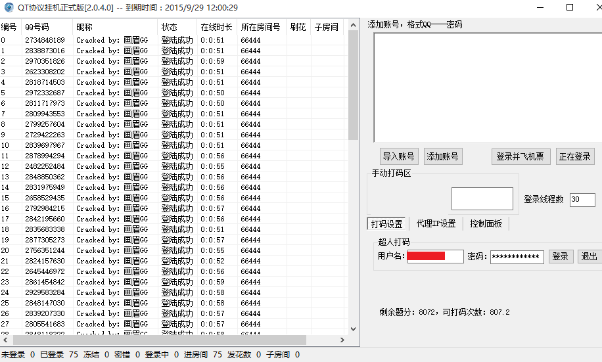This screenshot has width=602, height=362.
Task: Click the 子房间 column header
Action: [x=327, y=27]
